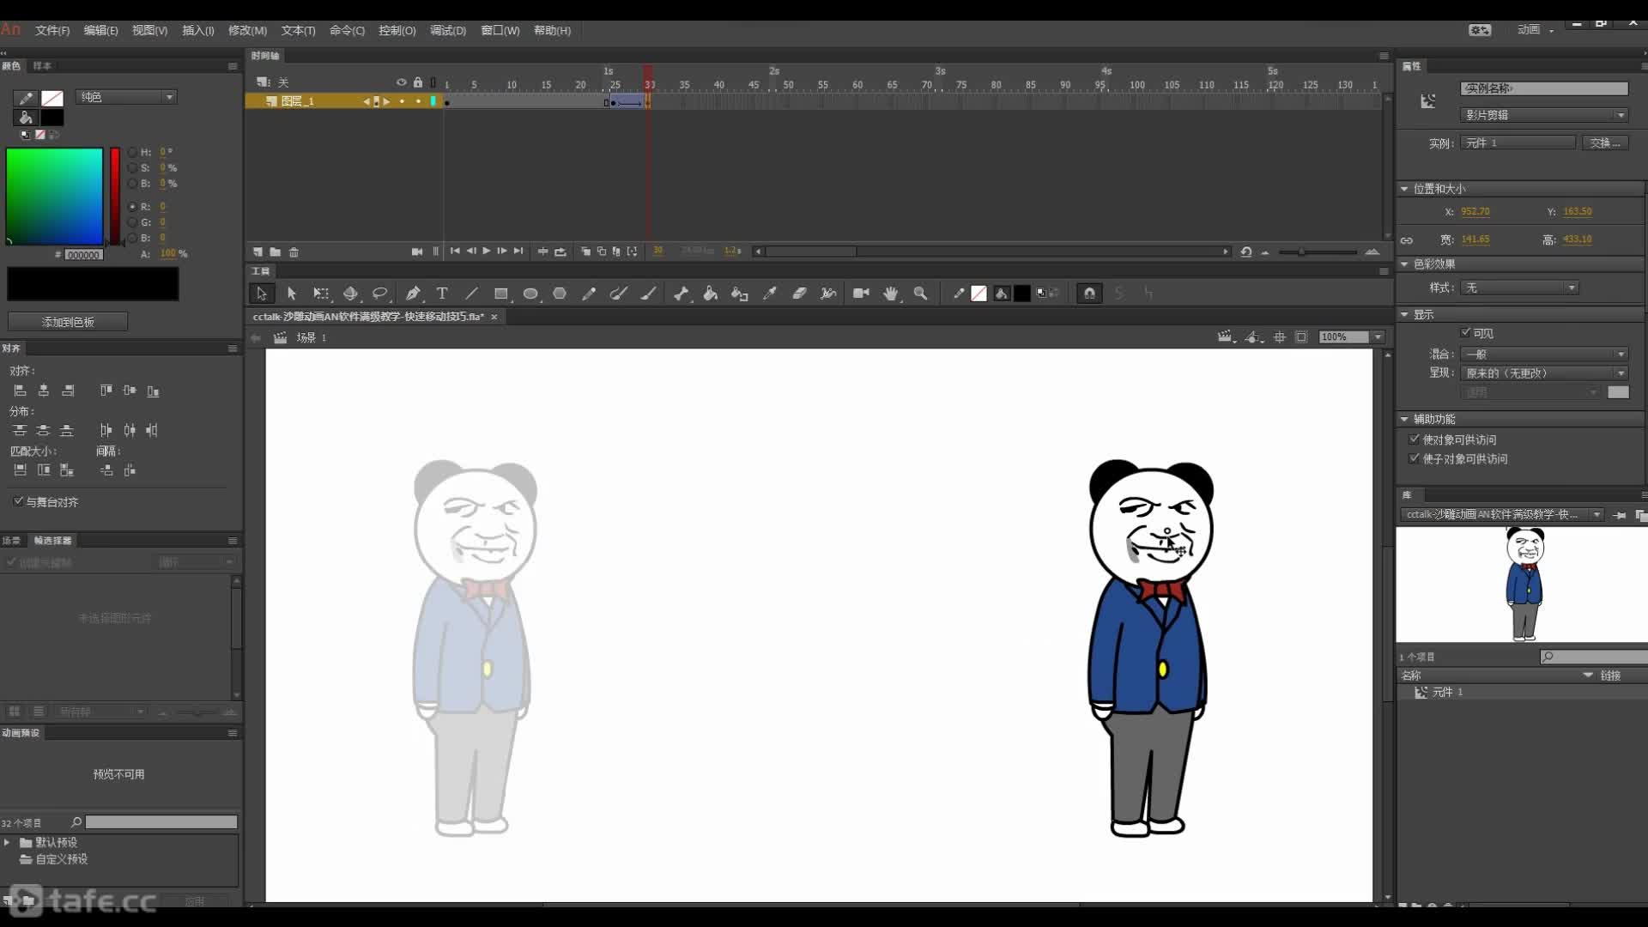Play the timeline animation

pyautogui.click(x=487, y=251)
